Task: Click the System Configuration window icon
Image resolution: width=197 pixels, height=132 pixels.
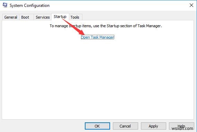Action: tap(5, 6)
